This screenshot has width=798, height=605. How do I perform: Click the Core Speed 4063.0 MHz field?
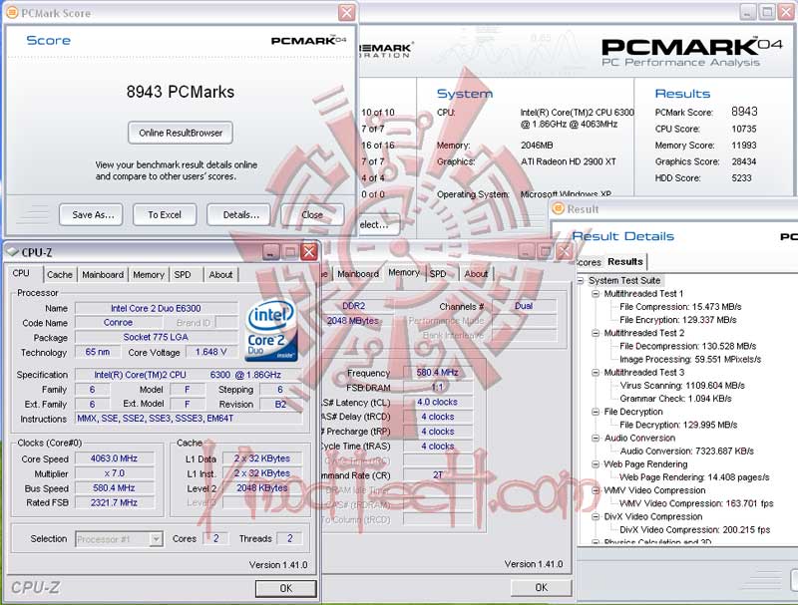pos(114,458)
